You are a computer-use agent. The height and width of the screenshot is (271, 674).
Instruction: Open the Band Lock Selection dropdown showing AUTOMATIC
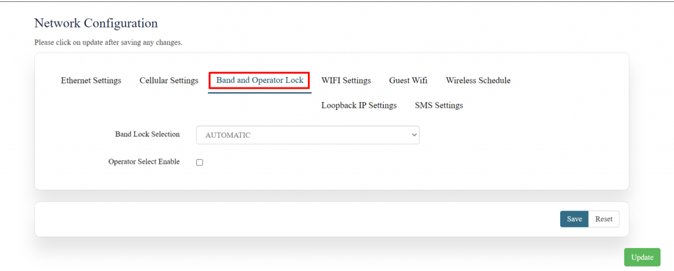303,135
